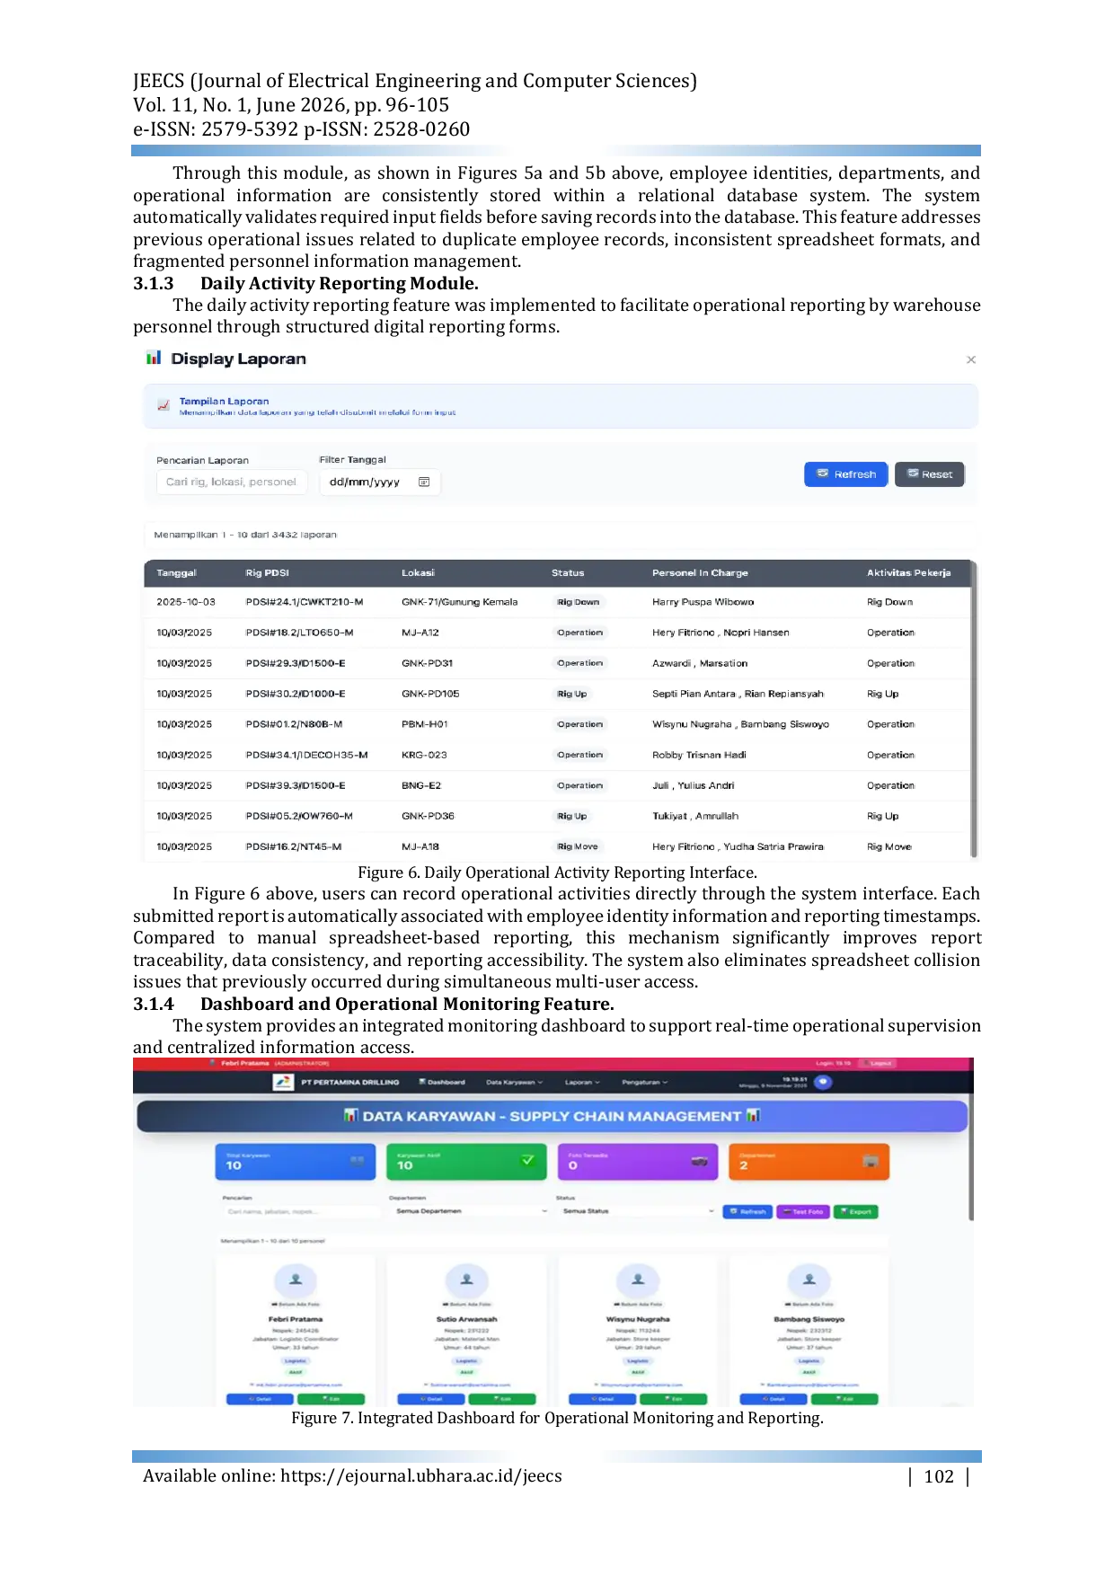
Task: Click the green checkmark icon on Karyawan Aktif card
Action: tap(528, 1160)
